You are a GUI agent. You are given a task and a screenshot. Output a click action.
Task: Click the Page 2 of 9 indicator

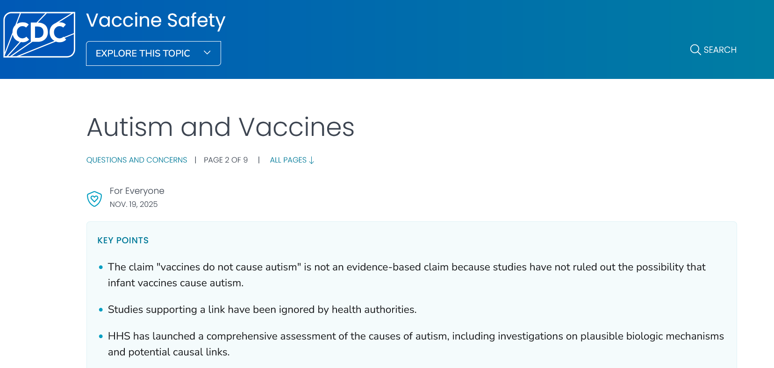click(x=226, y=160)
